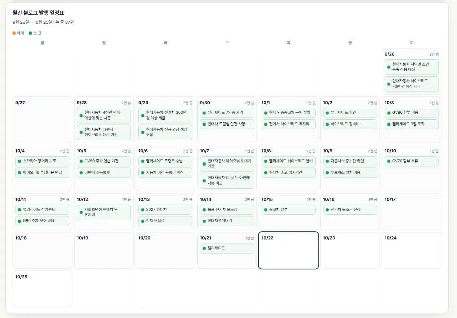
Task: Open the '현대자동차 신규 외장 색상 조합' post
Action: point(165,132)
